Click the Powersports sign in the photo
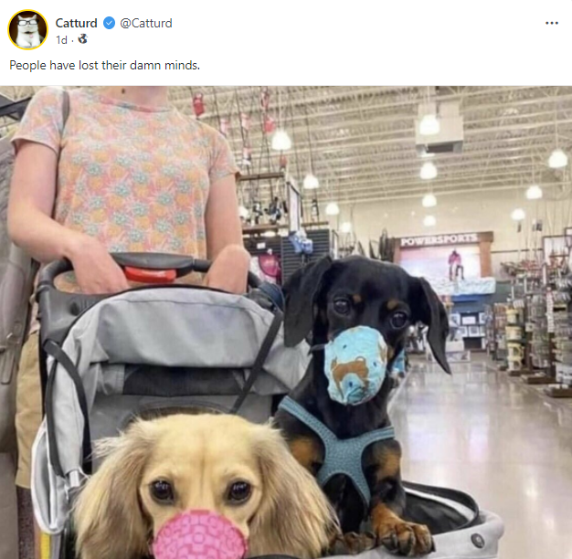 click(x=438, y=240)
